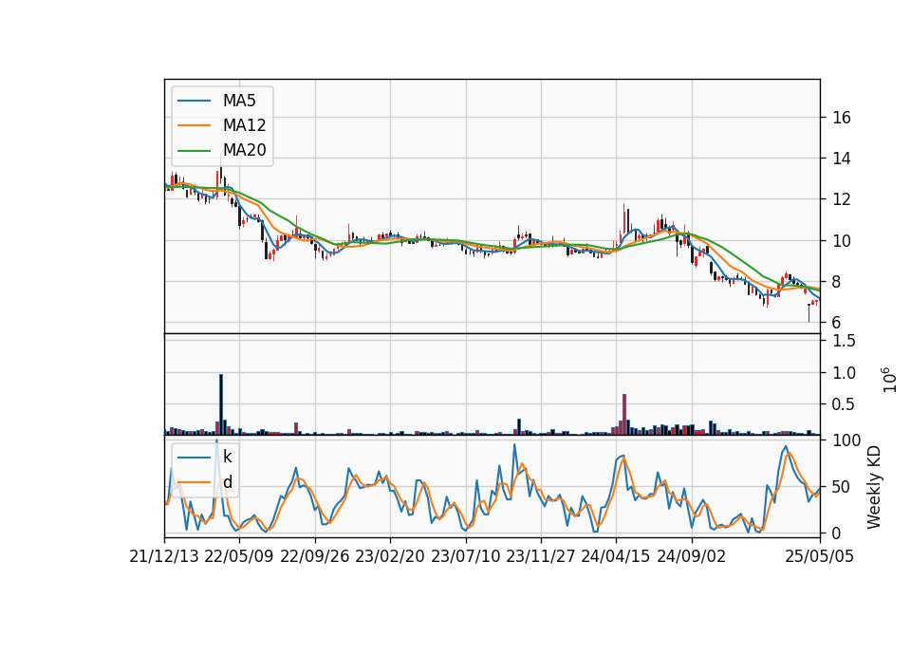
Task: Click the green MA20 legend line sample
Action: point(194,150)
